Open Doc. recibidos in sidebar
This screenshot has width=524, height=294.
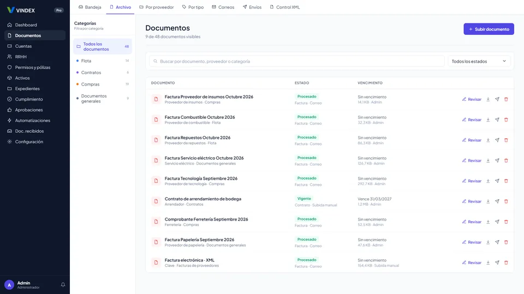[x=35, y=131]
